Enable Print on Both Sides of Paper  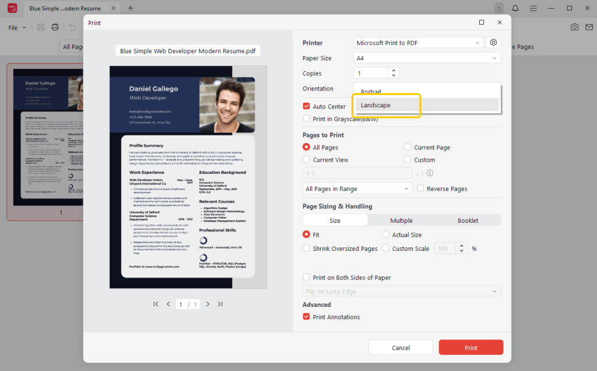pyautogui.click(x=306, y=278)
